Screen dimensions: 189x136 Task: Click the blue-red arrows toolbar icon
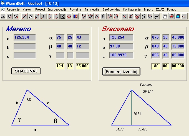pos(75,16)
